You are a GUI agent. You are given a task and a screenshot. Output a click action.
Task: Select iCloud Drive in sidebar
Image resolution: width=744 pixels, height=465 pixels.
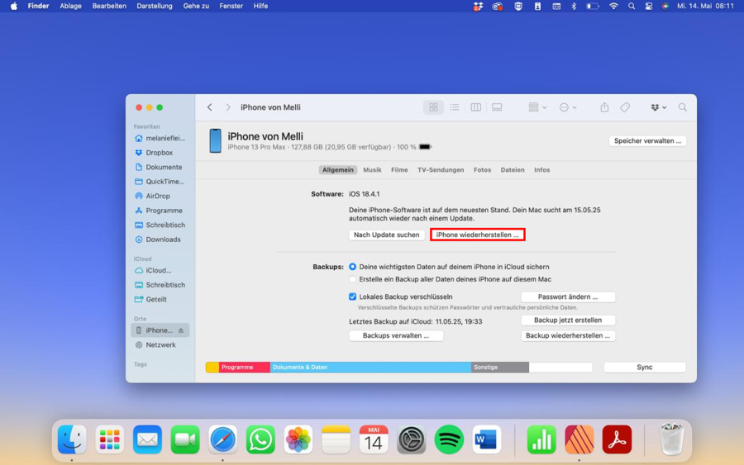coord(160,271)
